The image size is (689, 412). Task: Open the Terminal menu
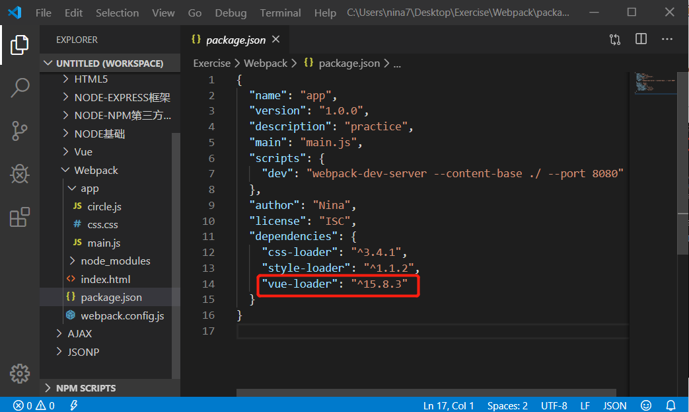click(280, 13)
